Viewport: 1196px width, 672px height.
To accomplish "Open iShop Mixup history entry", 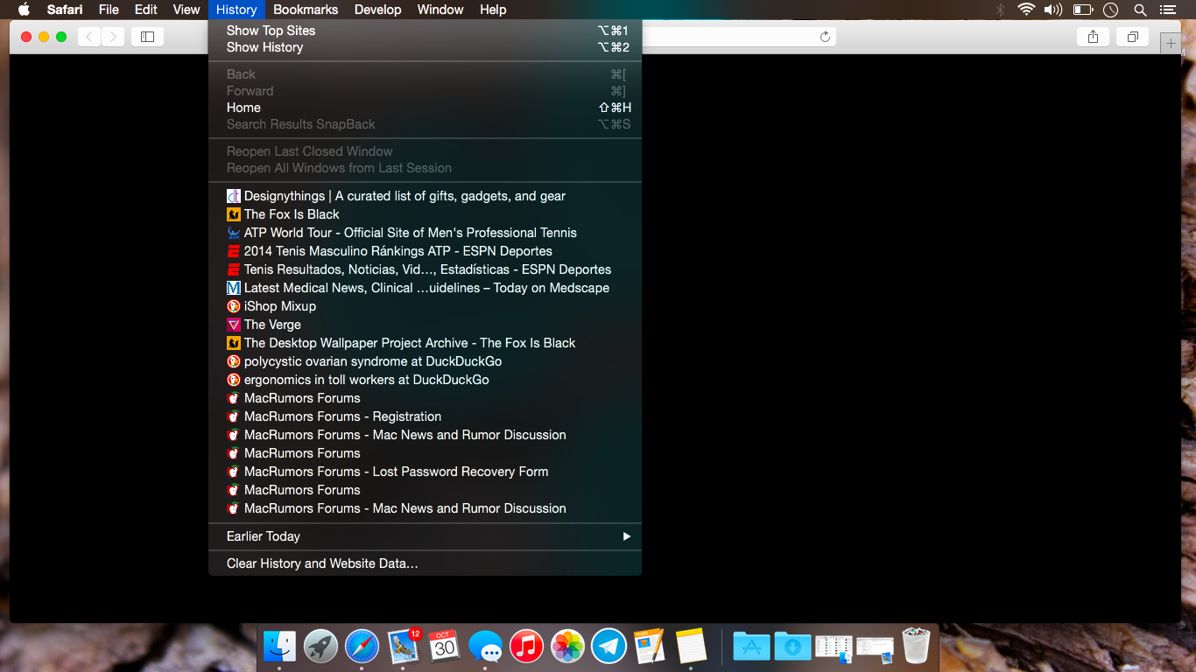I will pyautogui.click(x=425, y=306).
